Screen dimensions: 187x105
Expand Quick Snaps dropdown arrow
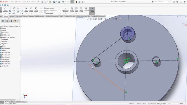[x=77, y=14]
